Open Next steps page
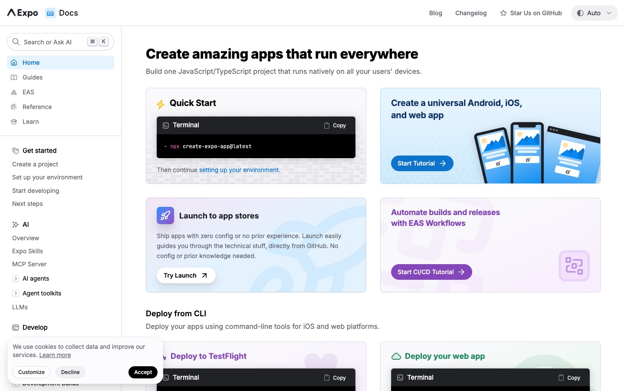The height and width of the screenshot is (391, 625). click(27, 204)
